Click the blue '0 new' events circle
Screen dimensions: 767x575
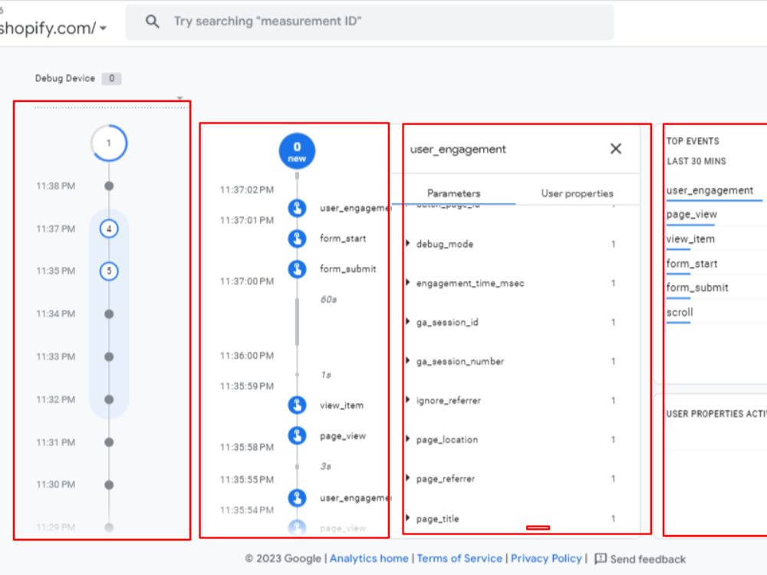(297, 151)
